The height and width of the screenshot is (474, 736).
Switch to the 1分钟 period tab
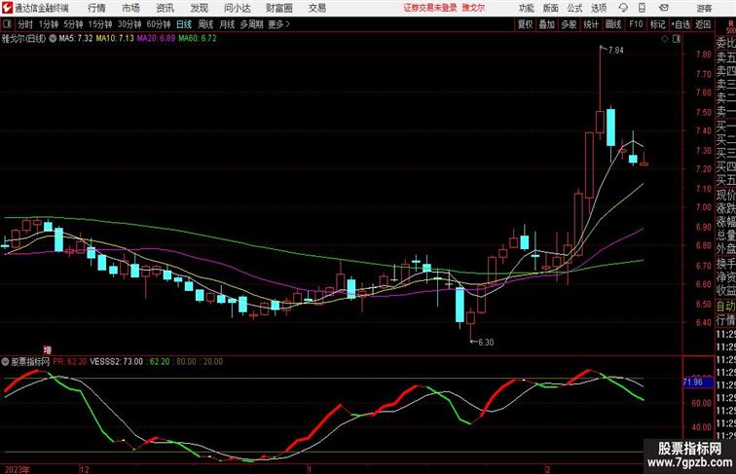[x=49, y=24]
